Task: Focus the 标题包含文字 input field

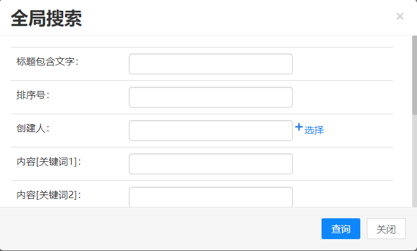Action: 211,64
